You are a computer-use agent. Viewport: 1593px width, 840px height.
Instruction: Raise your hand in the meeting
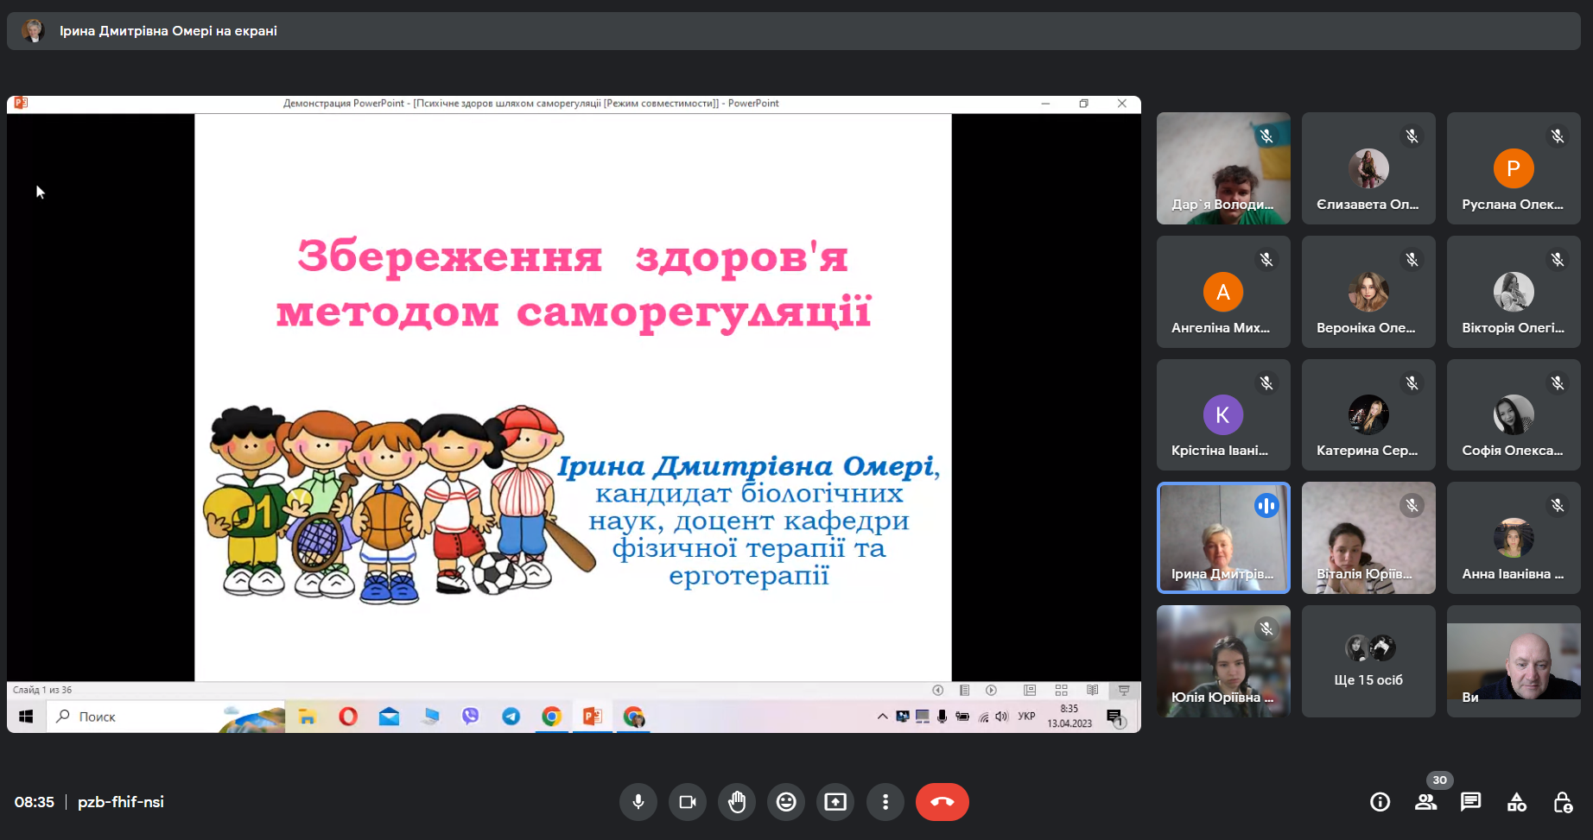pos(737,802)
